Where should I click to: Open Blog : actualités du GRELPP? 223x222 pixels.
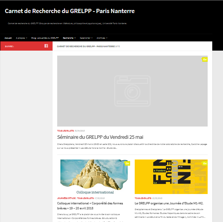tap(45, 38)
